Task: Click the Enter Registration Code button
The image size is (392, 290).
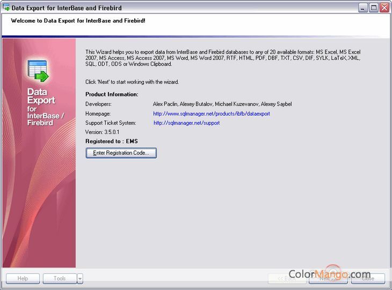Action: point(121,153)
